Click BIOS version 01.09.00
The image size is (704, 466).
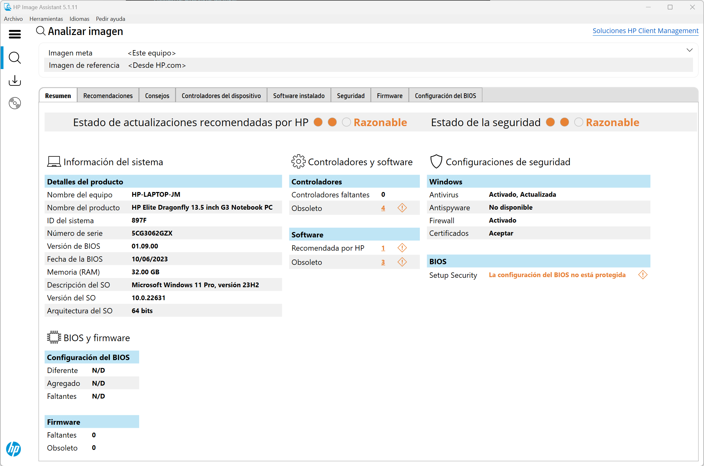click(145, 246)
